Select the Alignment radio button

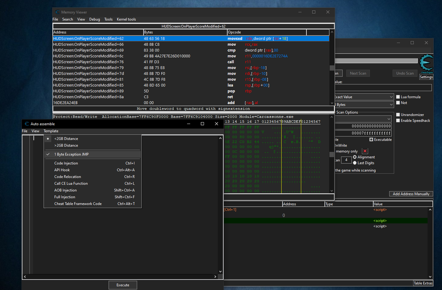355,157
